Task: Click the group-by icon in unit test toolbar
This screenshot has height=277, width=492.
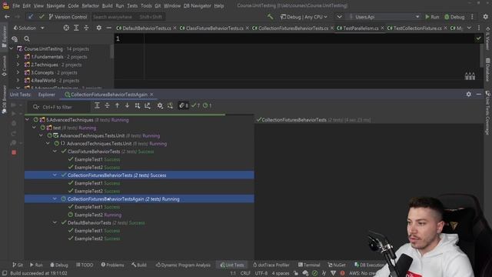Action: coord(138,106)
